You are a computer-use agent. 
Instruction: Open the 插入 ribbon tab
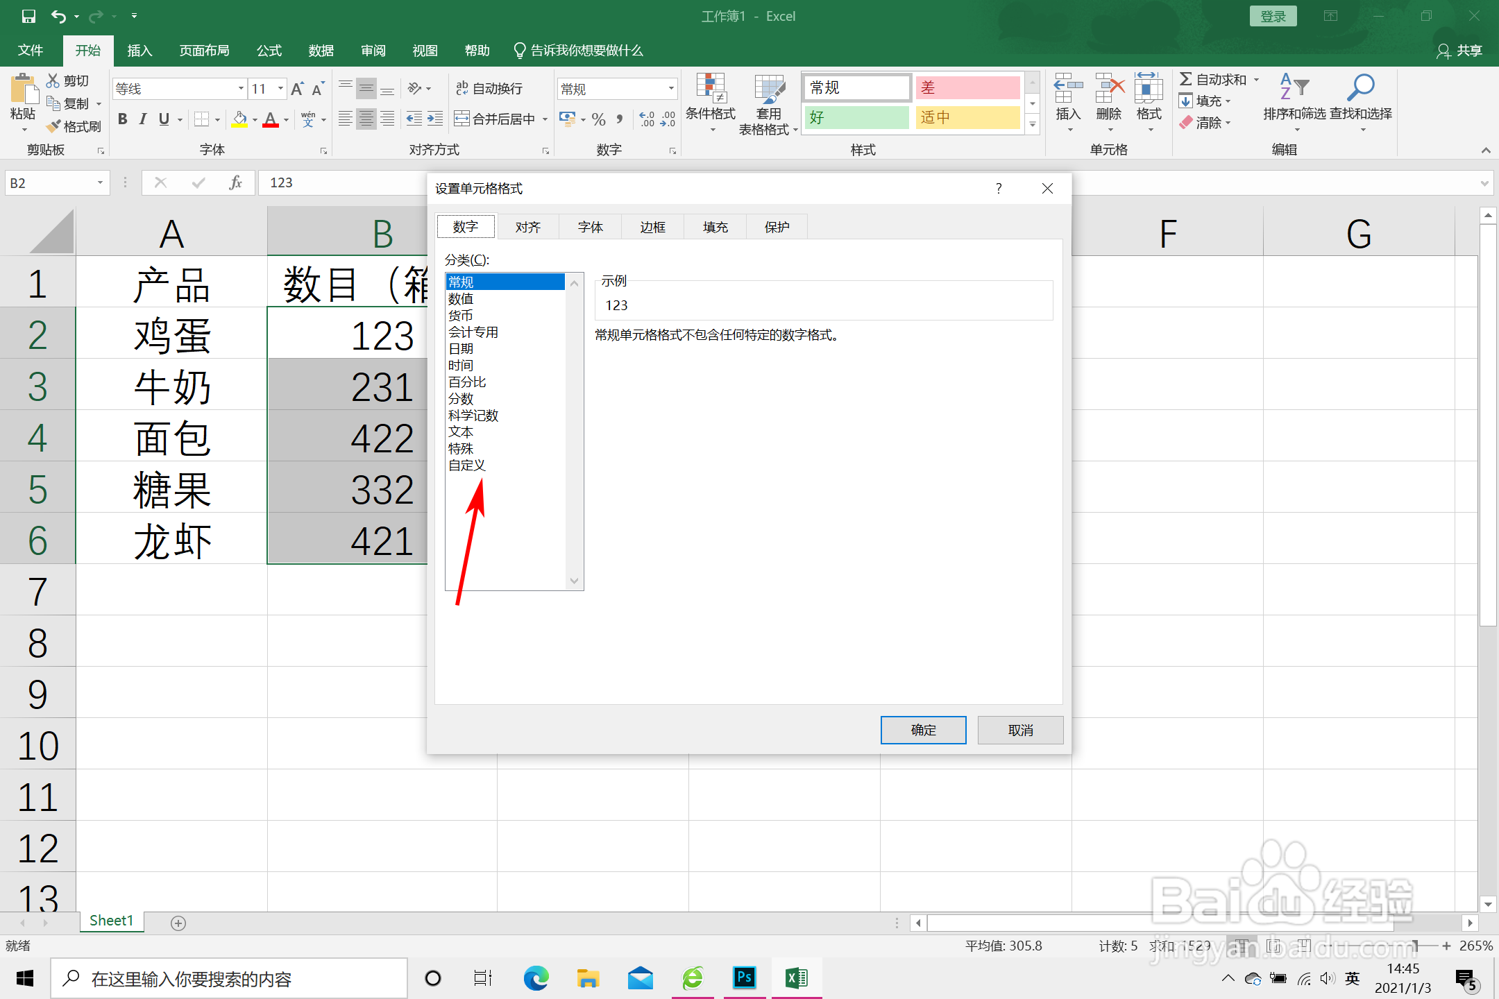tap(139, 51)
